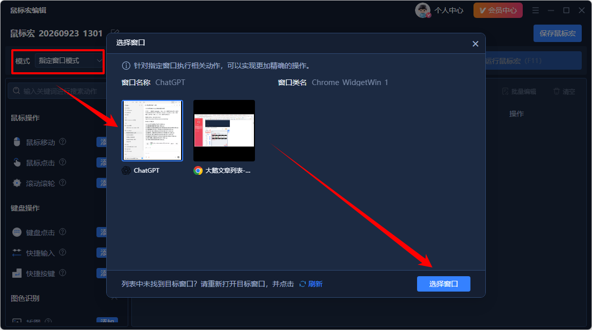Focus the action keyword search field
This screenshot has height=330, width=592.
click(57, 91)
